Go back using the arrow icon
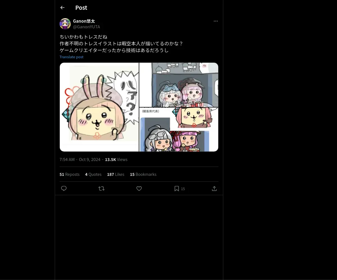337x280 pixels. 62,8
